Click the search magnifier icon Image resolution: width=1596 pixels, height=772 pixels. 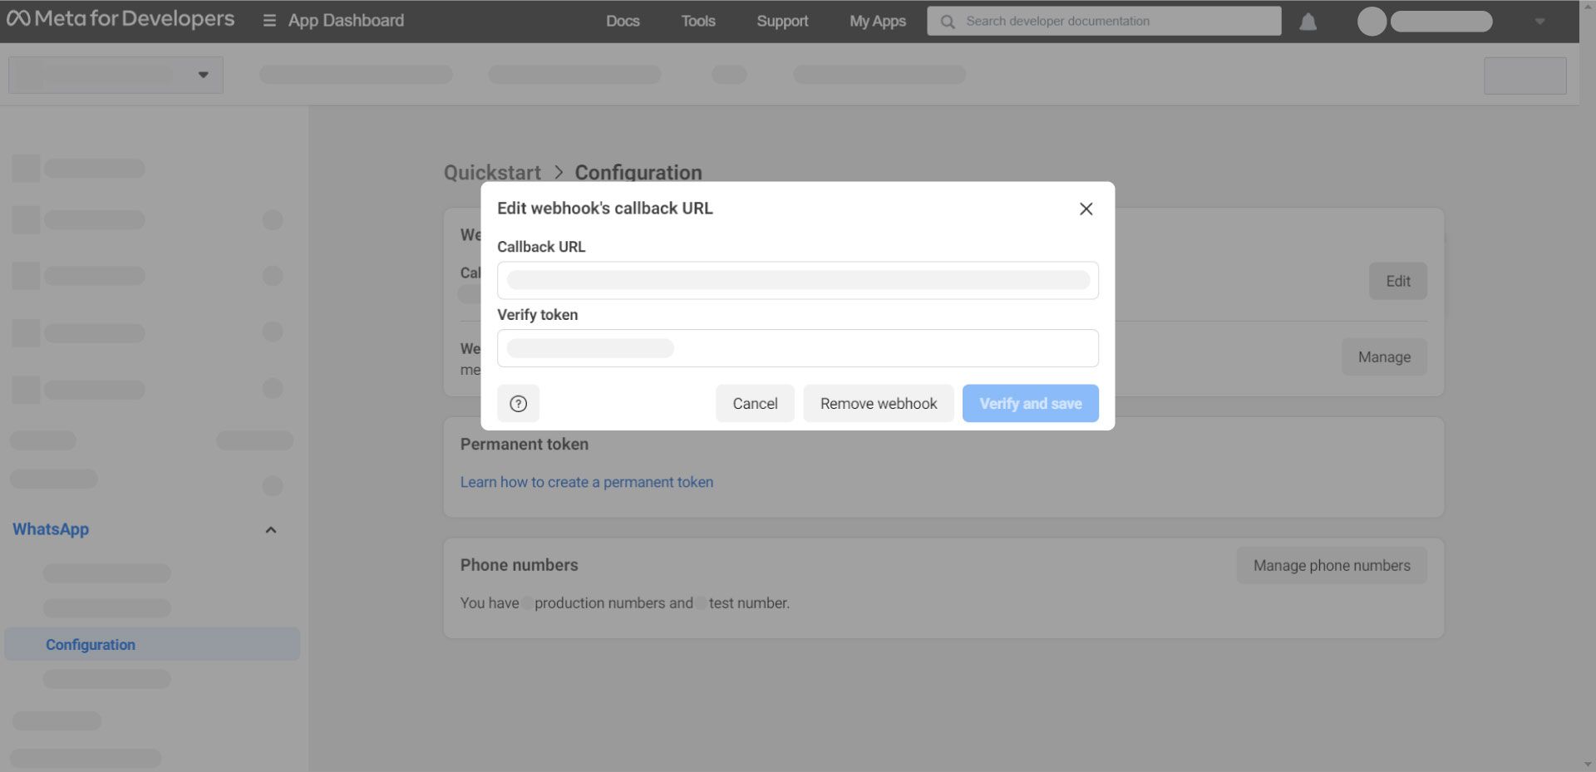(x=947, y=22)
